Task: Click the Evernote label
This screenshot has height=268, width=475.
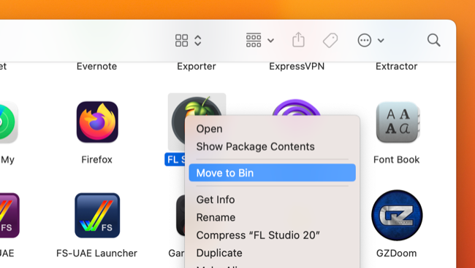Action: point(96,66)
